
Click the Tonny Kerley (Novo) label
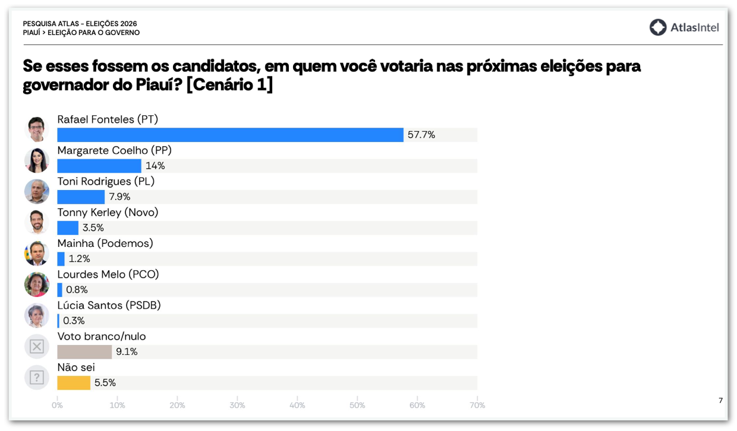pyautogui.click(x=108, y=212)
